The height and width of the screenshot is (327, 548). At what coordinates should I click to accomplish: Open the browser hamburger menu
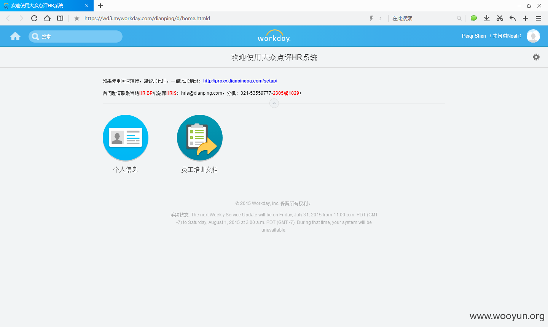tap(538, 18)
